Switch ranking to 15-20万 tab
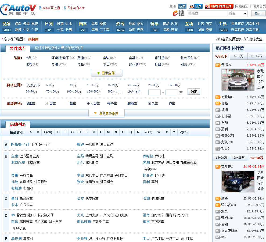This screenshot has width=266, height=242. tap(221, 158)
